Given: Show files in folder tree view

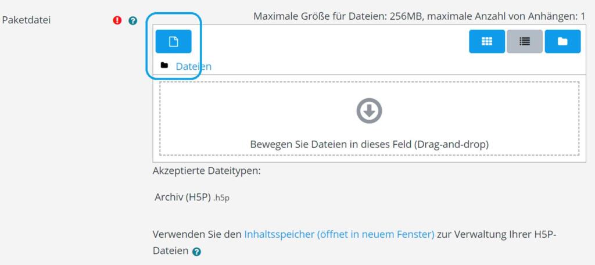Looking at the screenshot, I should (x=562, y=41).
